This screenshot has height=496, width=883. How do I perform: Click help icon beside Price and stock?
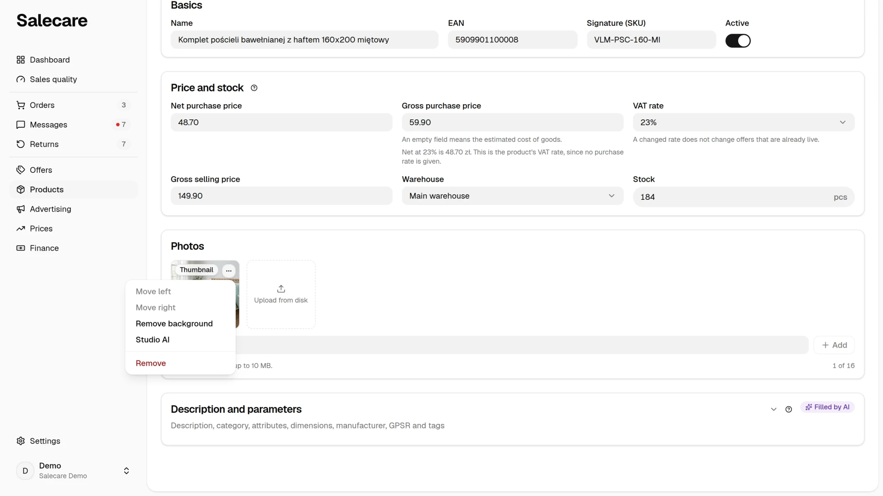pyautogui.click(x=254, y=88)
